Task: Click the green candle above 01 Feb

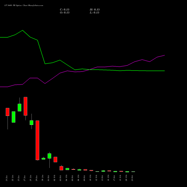Action: pos(49,156)
